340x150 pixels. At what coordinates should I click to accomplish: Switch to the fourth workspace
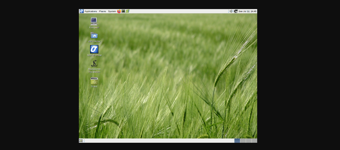(254, 141)
